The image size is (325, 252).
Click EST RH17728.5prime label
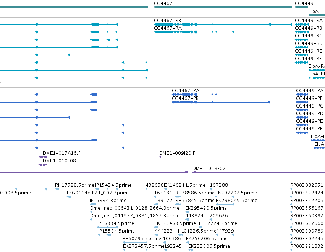pyautogui.click(x=74, y=185)
